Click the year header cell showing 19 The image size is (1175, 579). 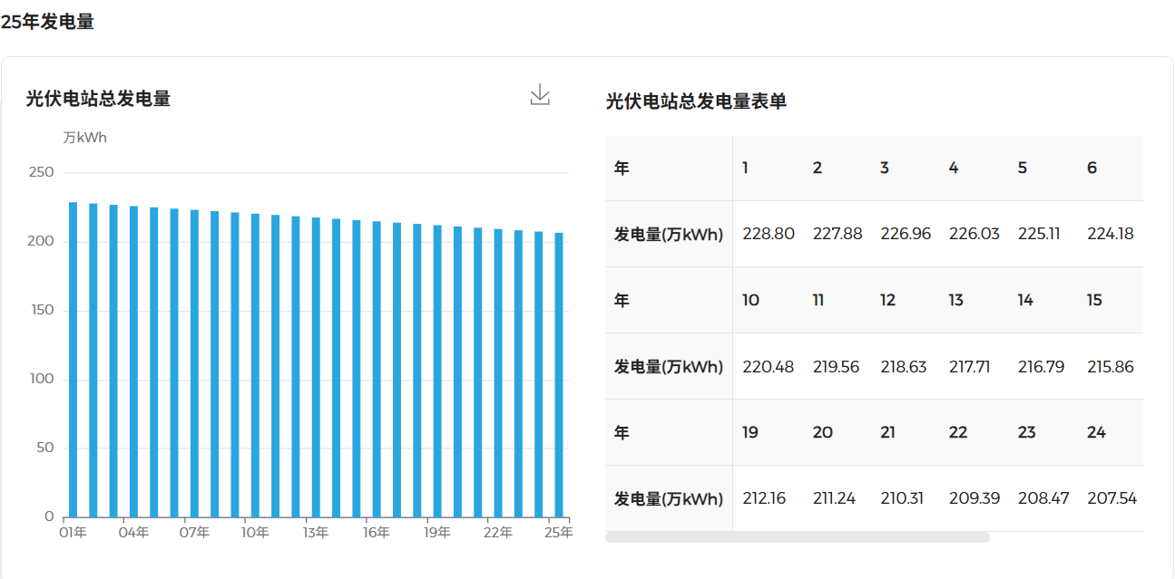tap(749, 432)
